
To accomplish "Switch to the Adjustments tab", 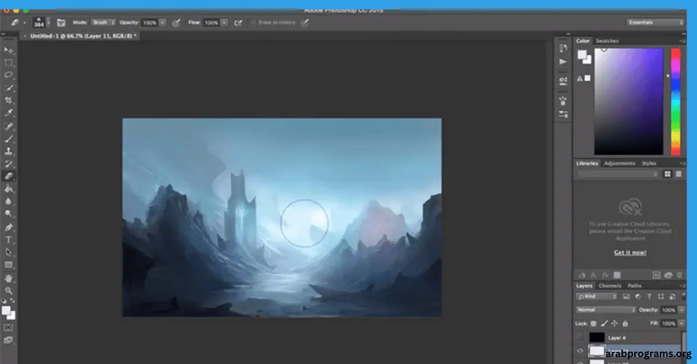I will (620, 163).
